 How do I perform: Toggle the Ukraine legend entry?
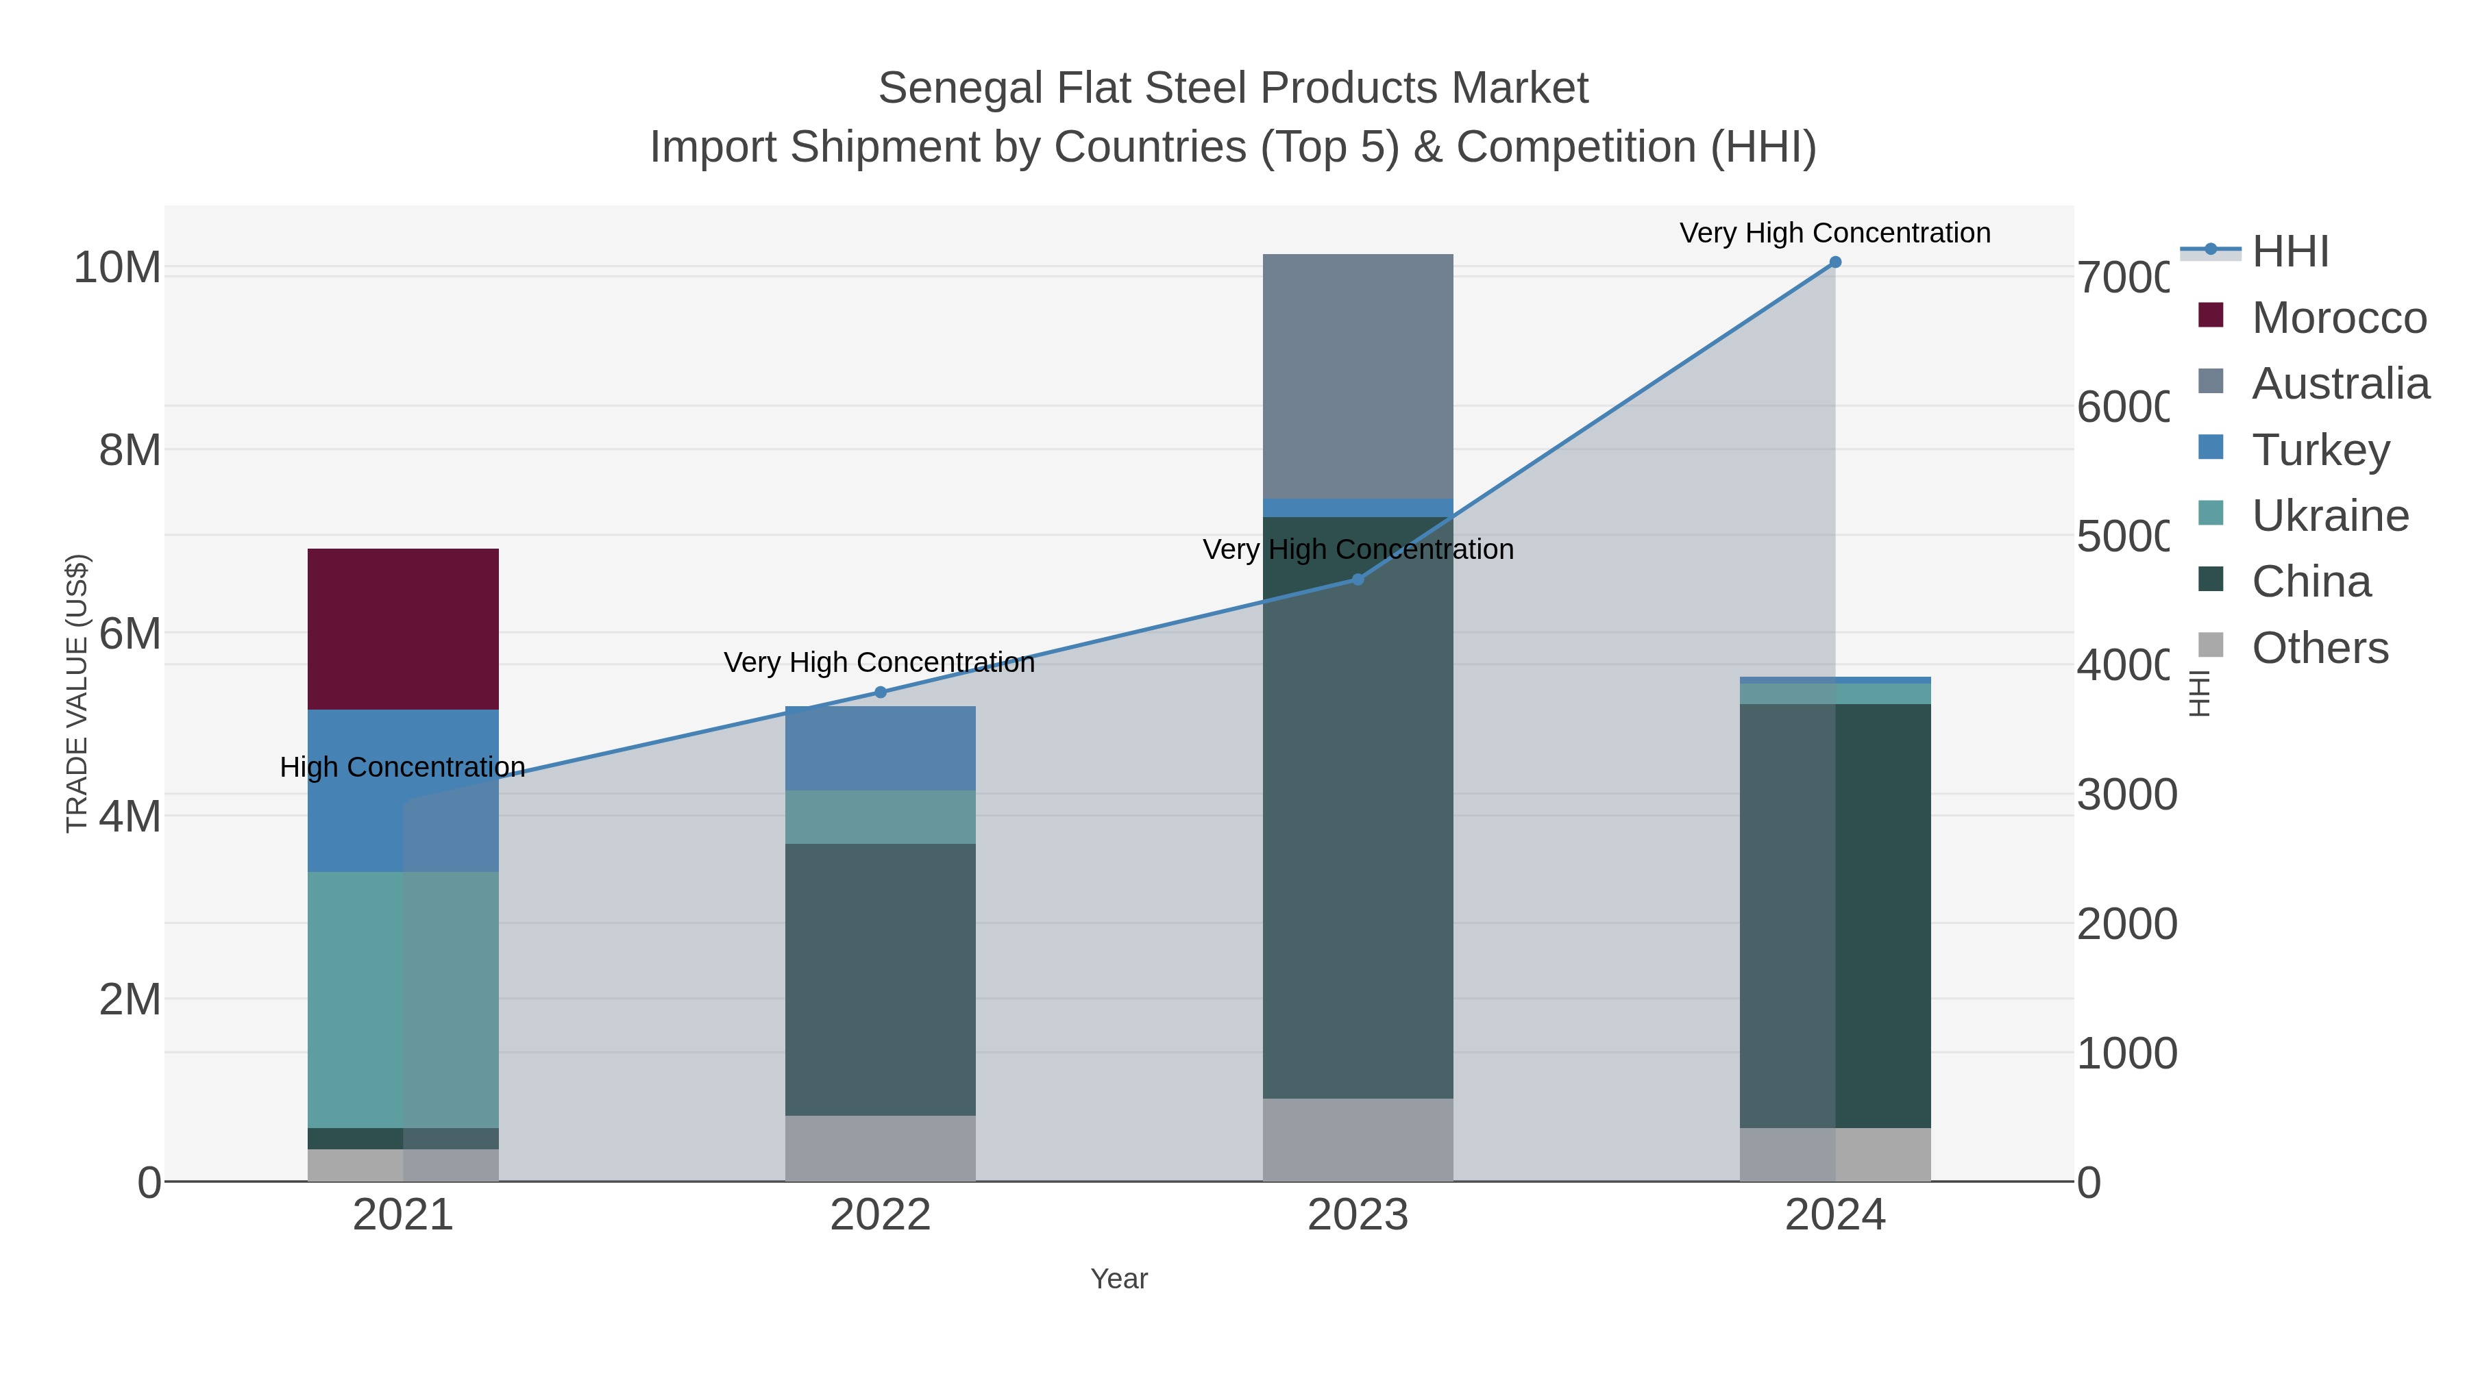click(x=2303, y=515)
